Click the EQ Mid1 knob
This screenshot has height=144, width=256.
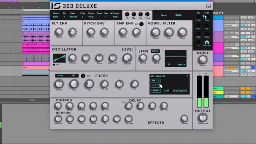[198, 26]
